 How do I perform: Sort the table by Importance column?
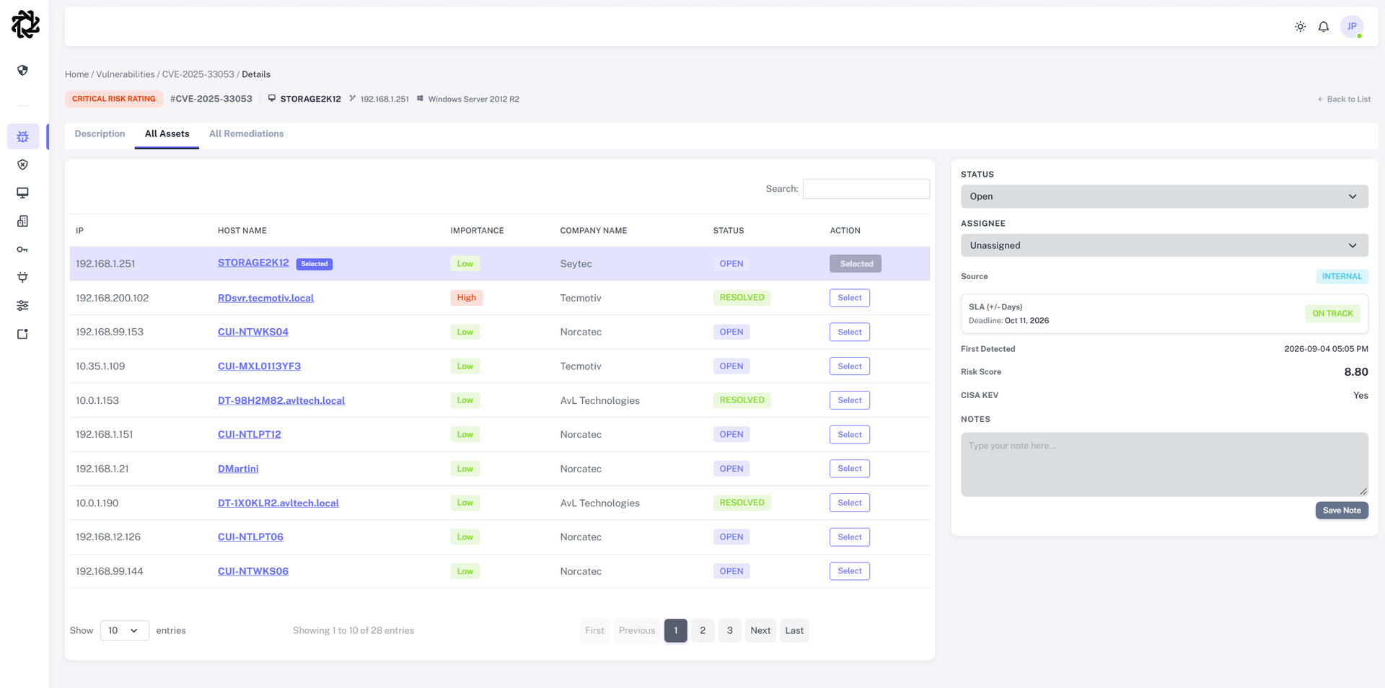478,231
